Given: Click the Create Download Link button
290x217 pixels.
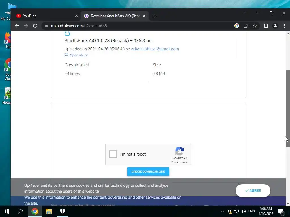Looking at the screenshot, I should pyautogui.click(x=148, y=172).
